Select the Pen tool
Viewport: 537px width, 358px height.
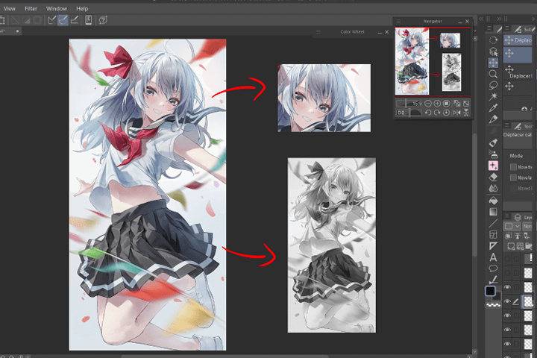click(493, 119)
